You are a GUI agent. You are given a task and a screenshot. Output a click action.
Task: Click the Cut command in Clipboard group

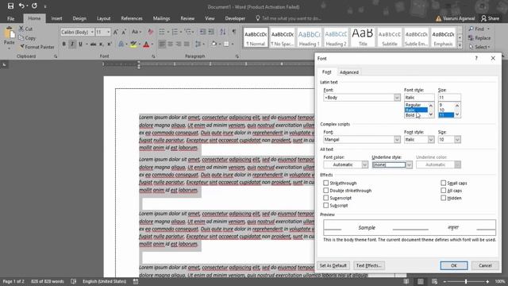(x=25, y=29)
